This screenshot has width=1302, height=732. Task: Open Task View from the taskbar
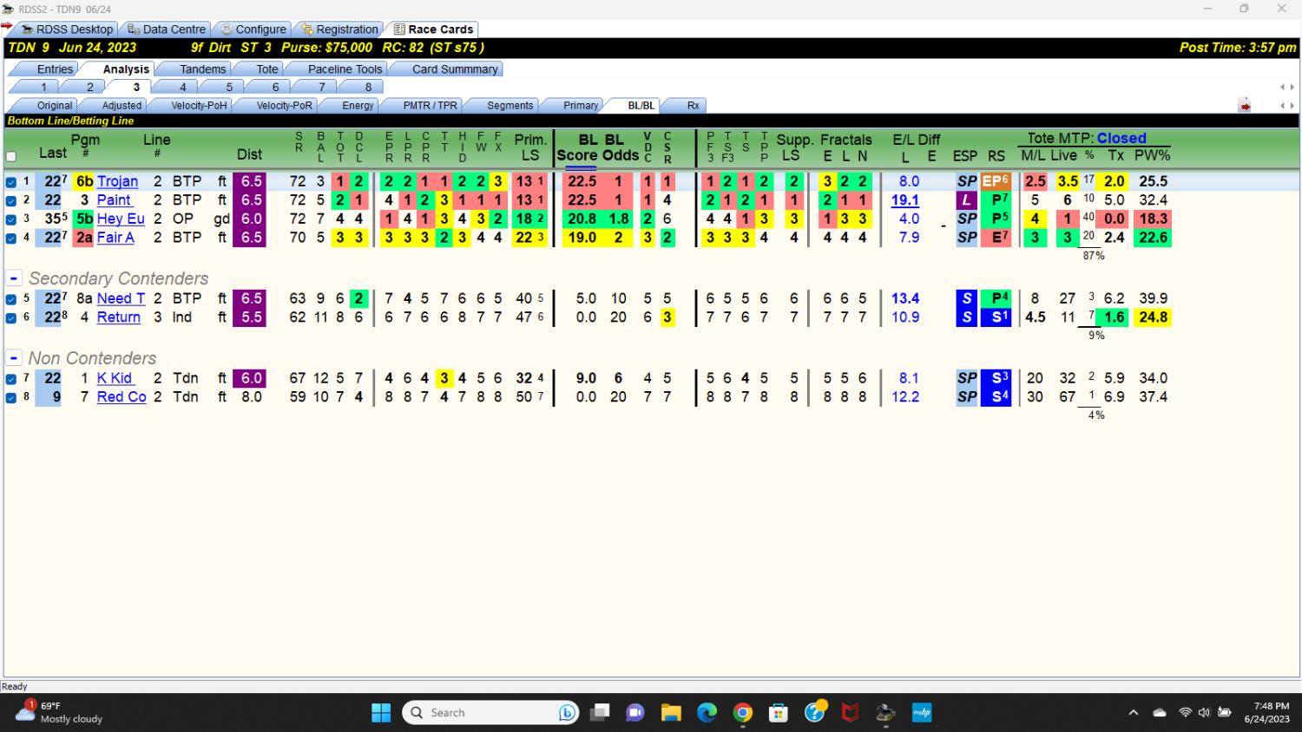(x=600, y=713)
